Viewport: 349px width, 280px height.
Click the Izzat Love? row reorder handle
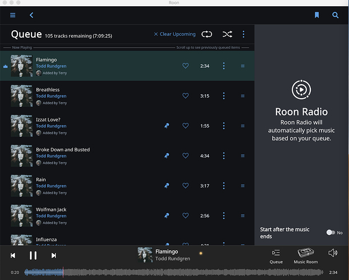[242, 126]
